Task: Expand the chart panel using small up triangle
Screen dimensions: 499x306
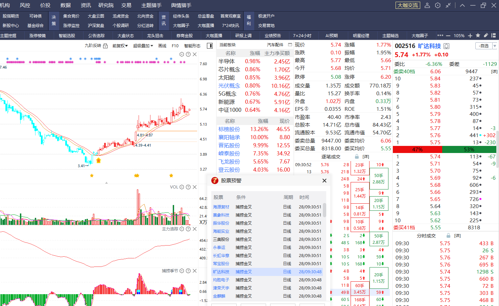Action: [x=106, y=183]
